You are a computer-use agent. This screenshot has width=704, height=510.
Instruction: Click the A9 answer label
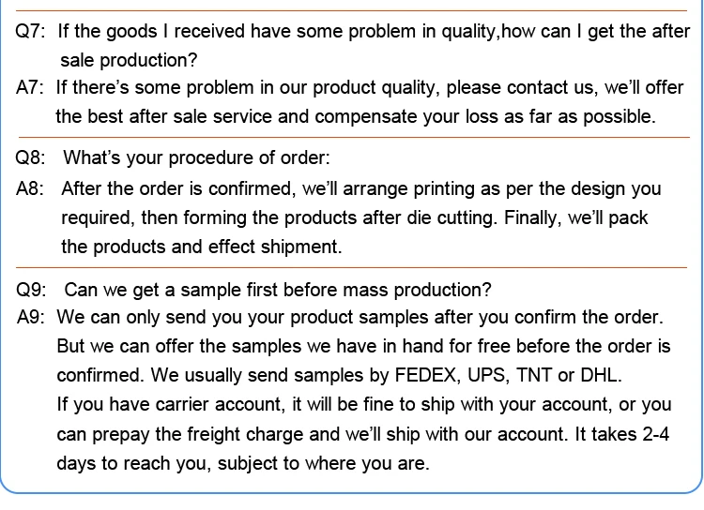(30, 317)
